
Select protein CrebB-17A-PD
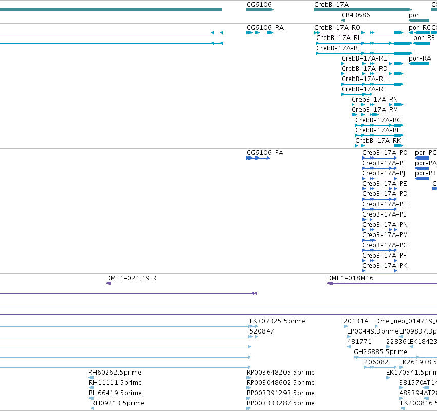(385, 194)
